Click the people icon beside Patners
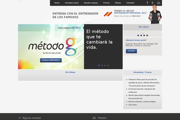This screenshot has height=120, width=180. pos(94,118)
